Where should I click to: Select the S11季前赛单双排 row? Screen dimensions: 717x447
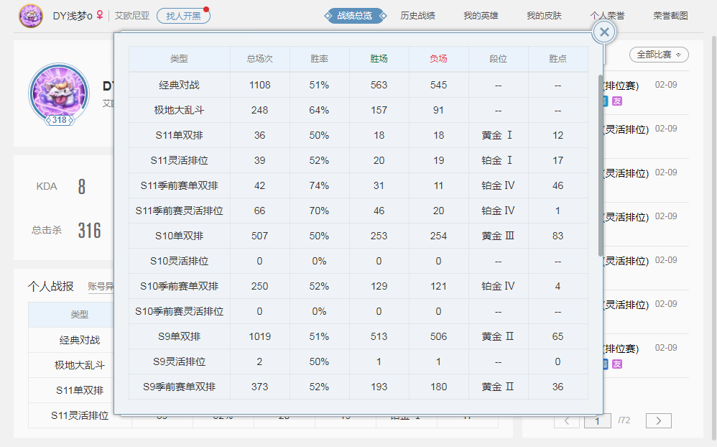[358, 185]
